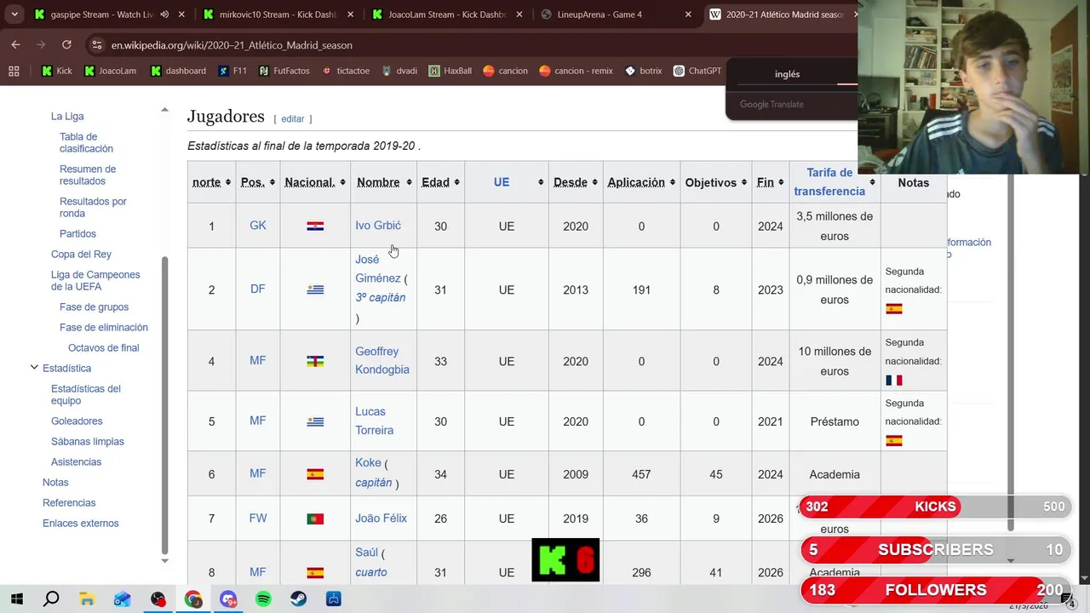
Task: Go to La Liga in the contents sidebar
Action: click(67, 116)
